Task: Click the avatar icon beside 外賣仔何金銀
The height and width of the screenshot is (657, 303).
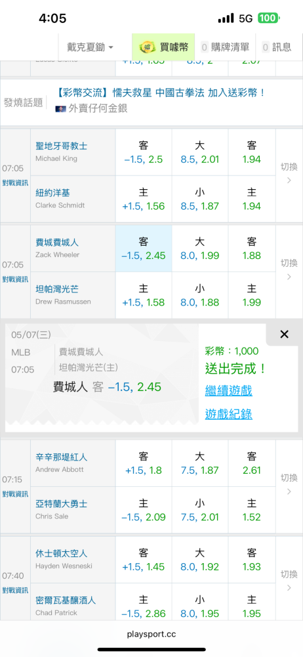Action: (60, 108)
